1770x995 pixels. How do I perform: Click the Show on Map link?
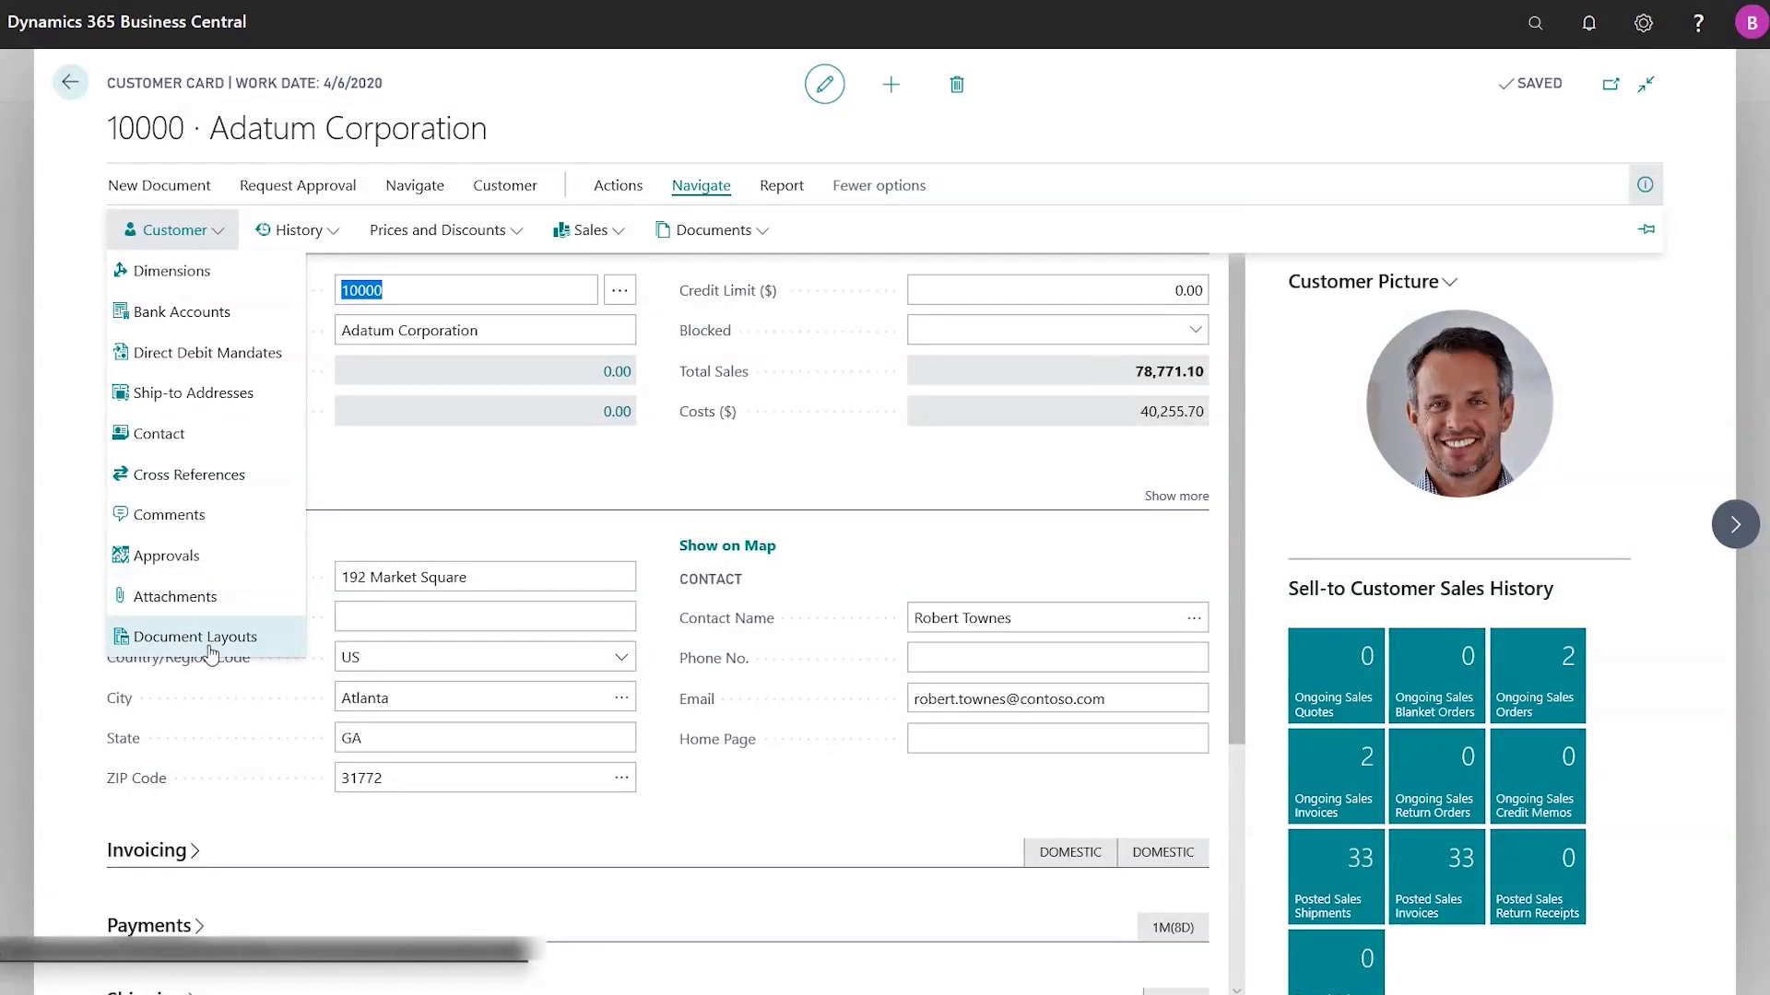coord(726,544)
